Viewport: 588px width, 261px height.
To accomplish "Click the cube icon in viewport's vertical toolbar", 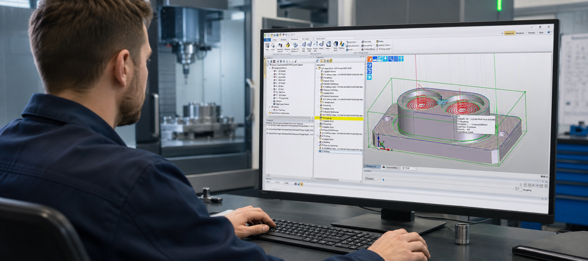I will [369, 71].
